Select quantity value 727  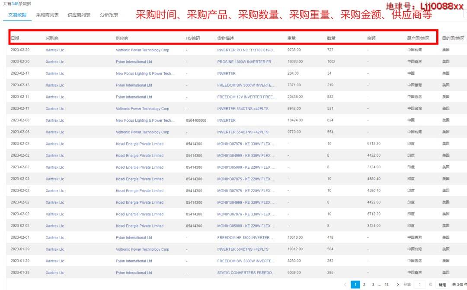[330, 50]
